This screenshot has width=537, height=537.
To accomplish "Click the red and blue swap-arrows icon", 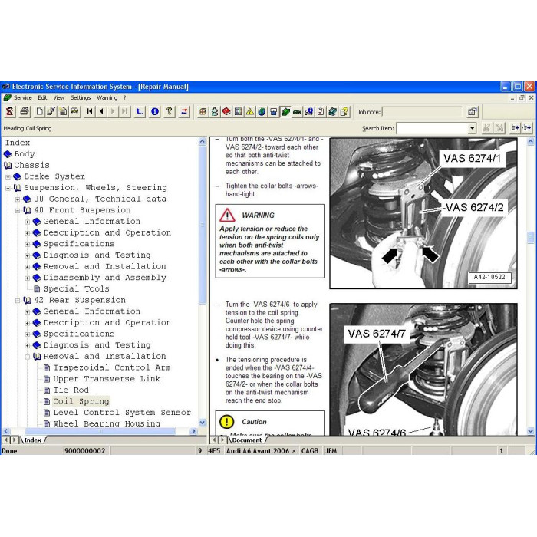I will click(184, 112).
